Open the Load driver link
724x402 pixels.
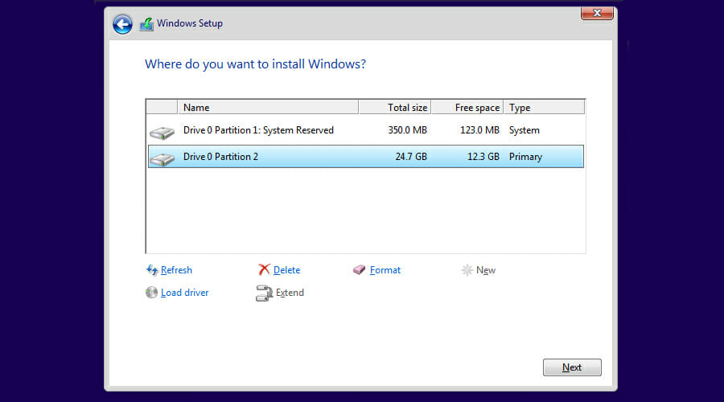coord(185,293)
